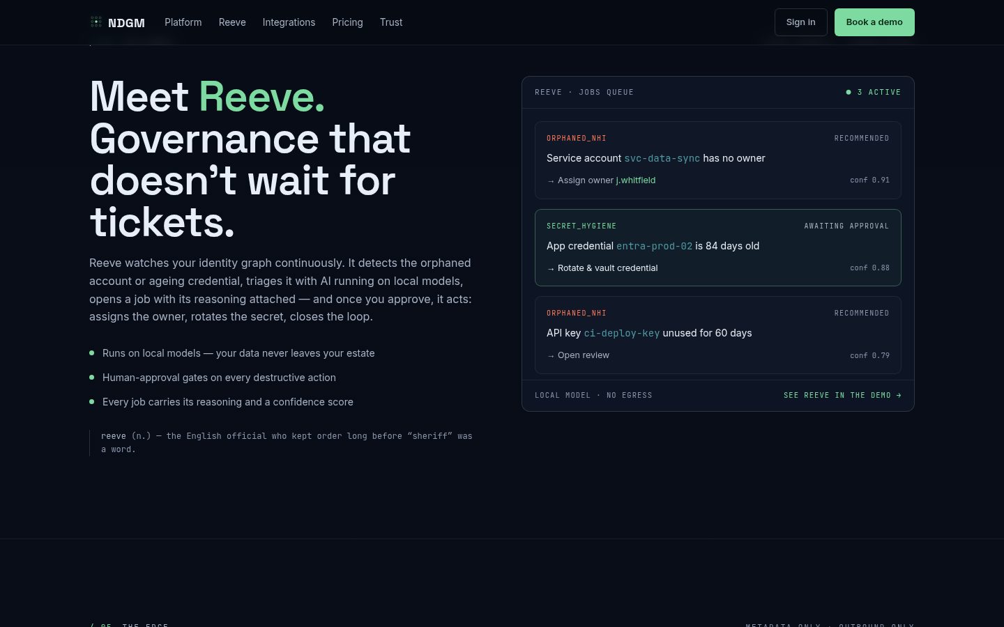Click the green 3 Active status dot
Screen dimensions: 1004x627
(849, 92)
